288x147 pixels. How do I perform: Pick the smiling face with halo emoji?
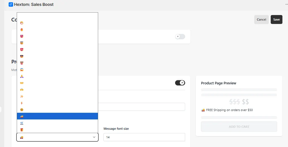[x=57, y=43]
